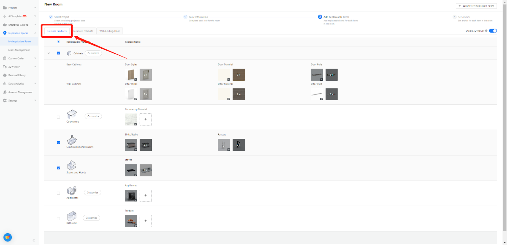Select the brown Base Cabinets door material swatch
Image resolution: width=507 pixels, height=245 pixels.
click(239, 75)
